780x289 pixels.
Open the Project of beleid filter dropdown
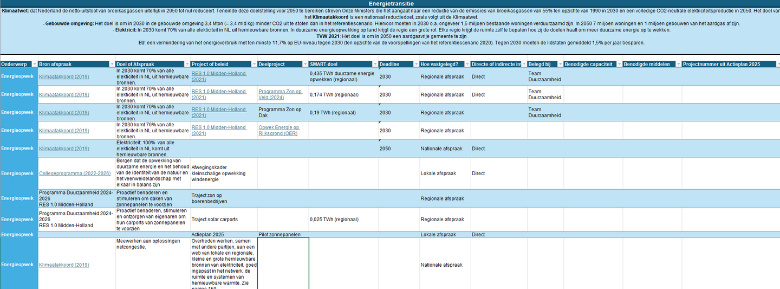[253, 64]
